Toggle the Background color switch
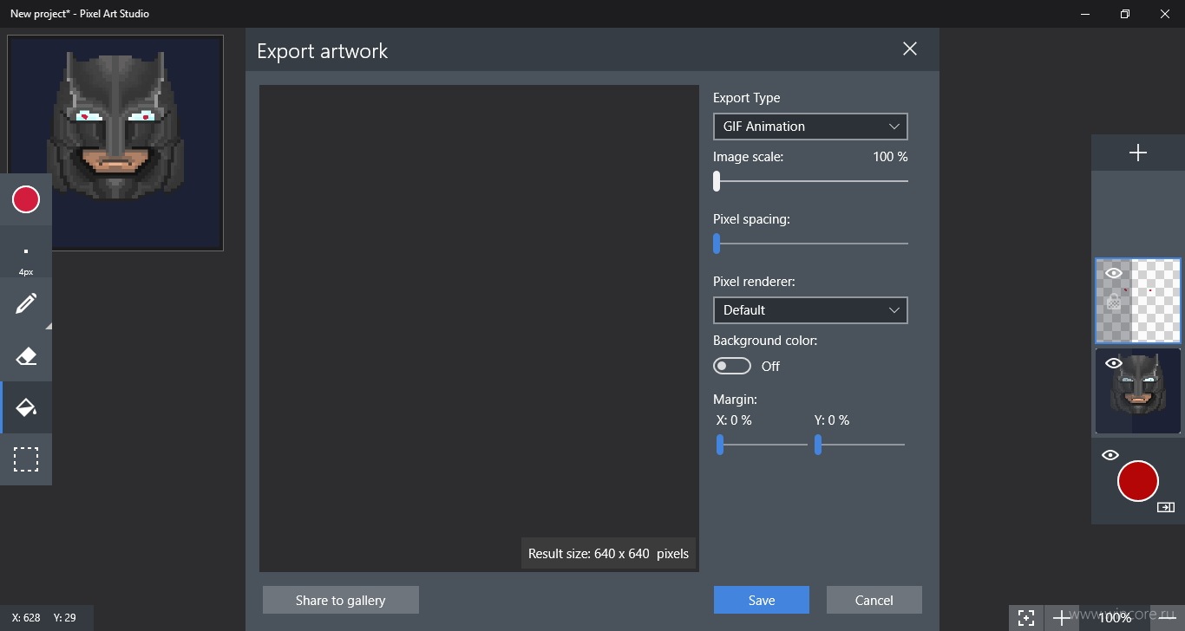1185x631 pixels. (x=732, y=366)
